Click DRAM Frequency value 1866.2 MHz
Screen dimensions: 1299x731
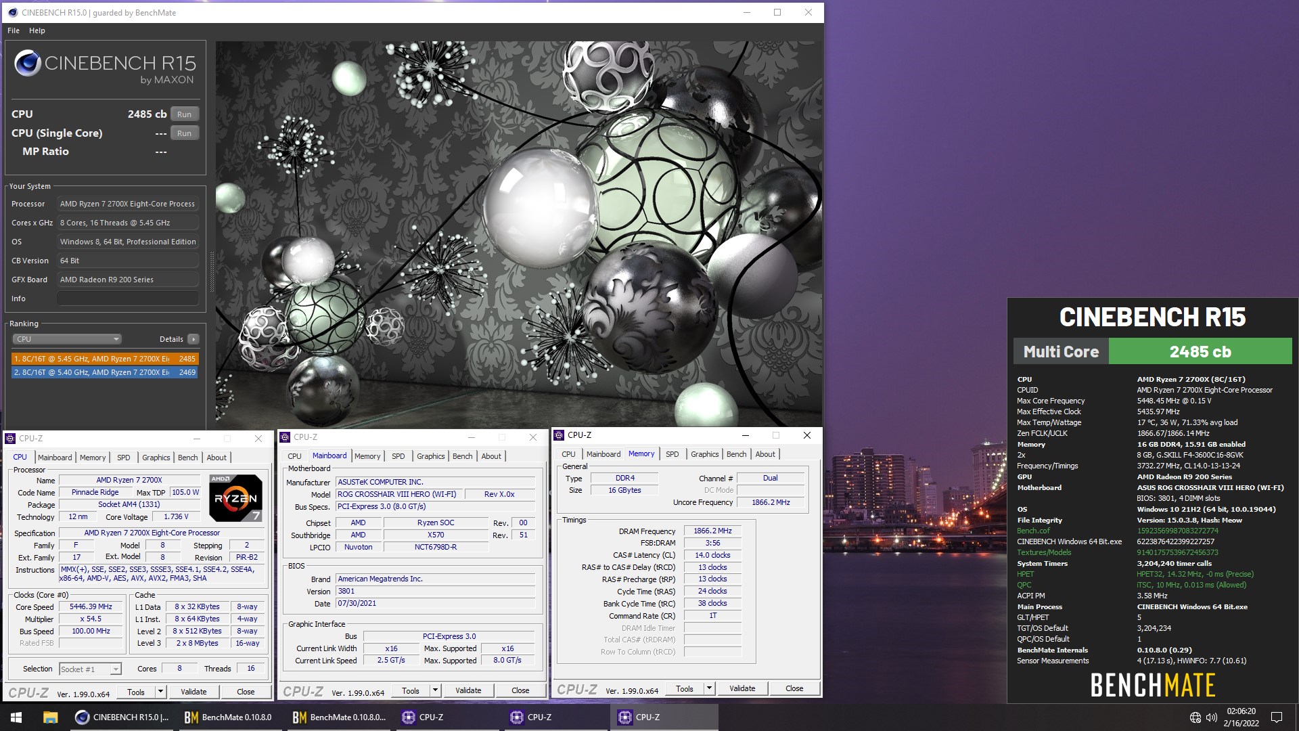point(712,531)
